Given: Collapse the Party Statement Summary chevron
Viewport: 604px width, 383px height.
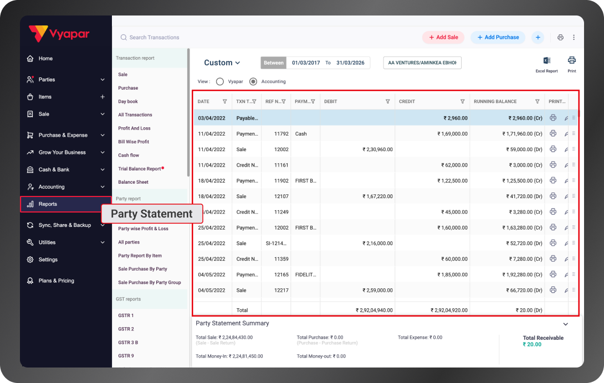Looking at the screenshot, I should pyautogui.click(x=565, y=324).
